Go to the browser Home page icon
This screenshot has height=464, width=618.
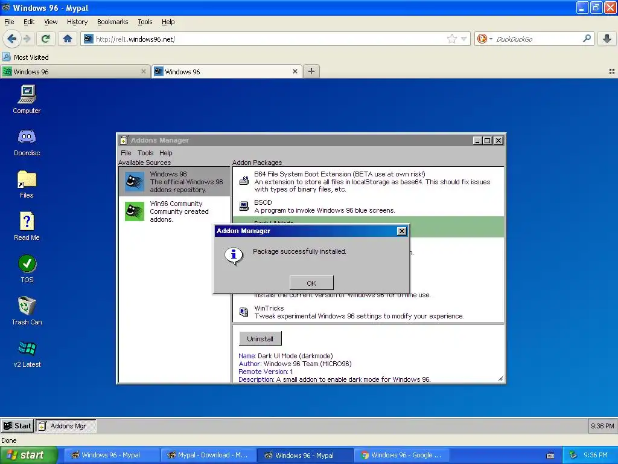click(68, 39)
